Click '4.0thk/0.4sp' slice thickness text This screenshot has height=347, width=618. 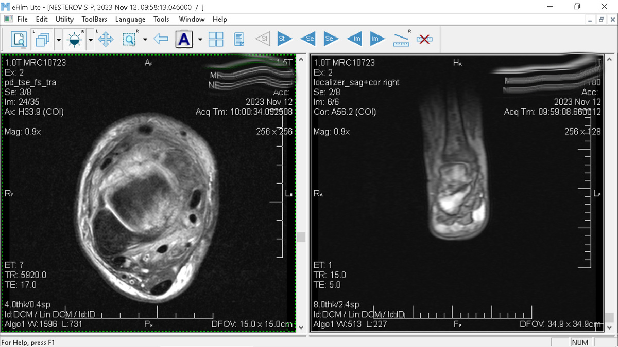point(28,304)
